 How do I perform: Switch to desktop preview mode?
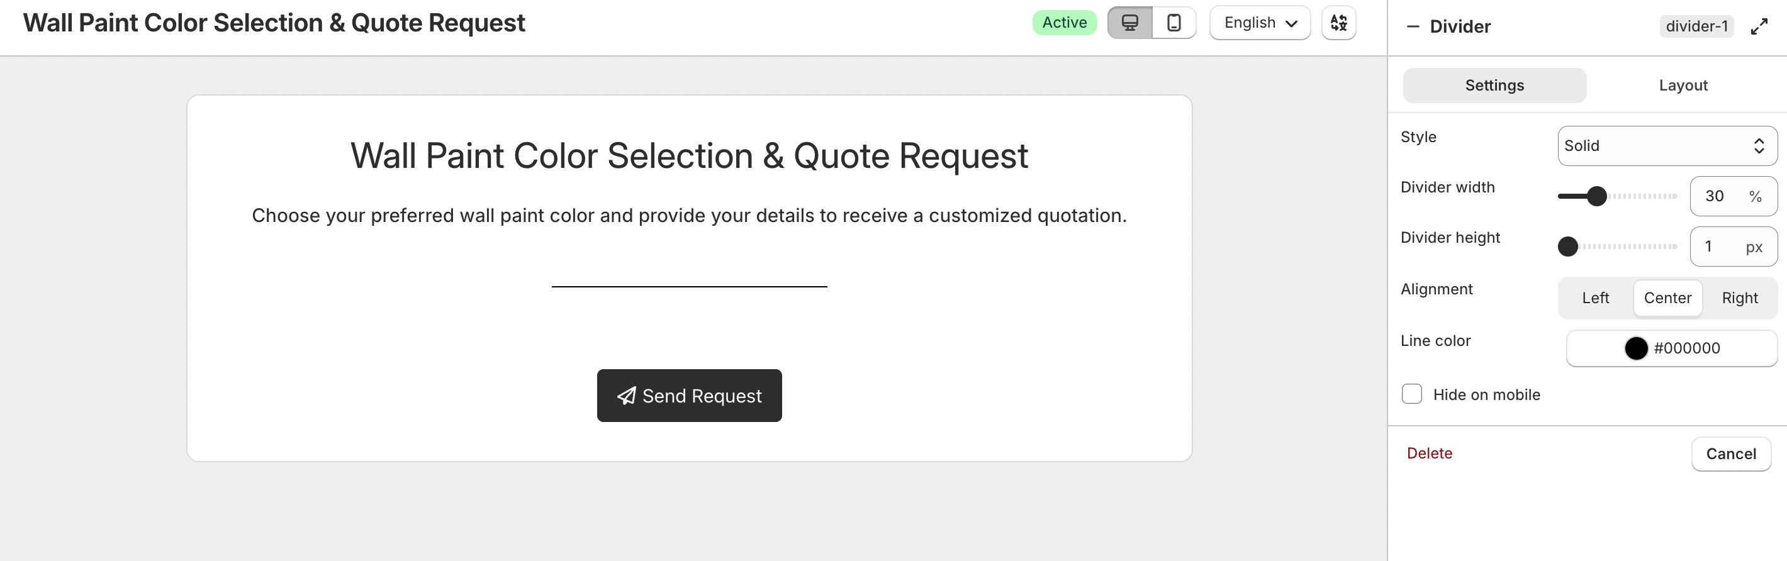tap(1129, 23)
